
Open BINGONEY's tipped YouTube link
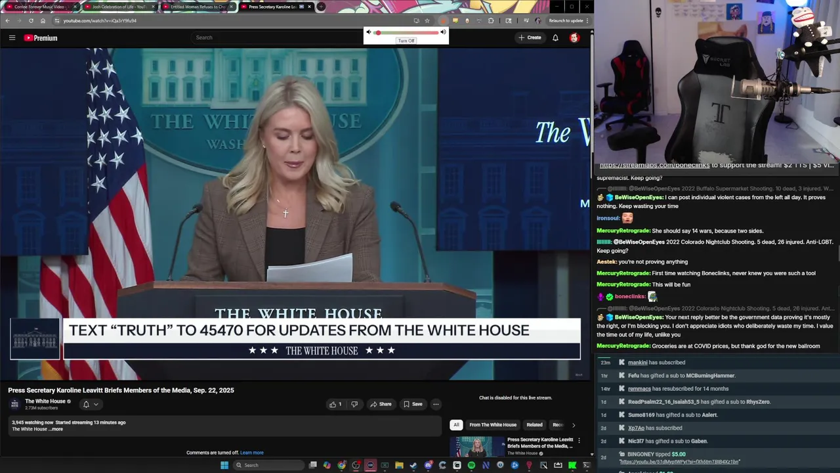(679, 462)
